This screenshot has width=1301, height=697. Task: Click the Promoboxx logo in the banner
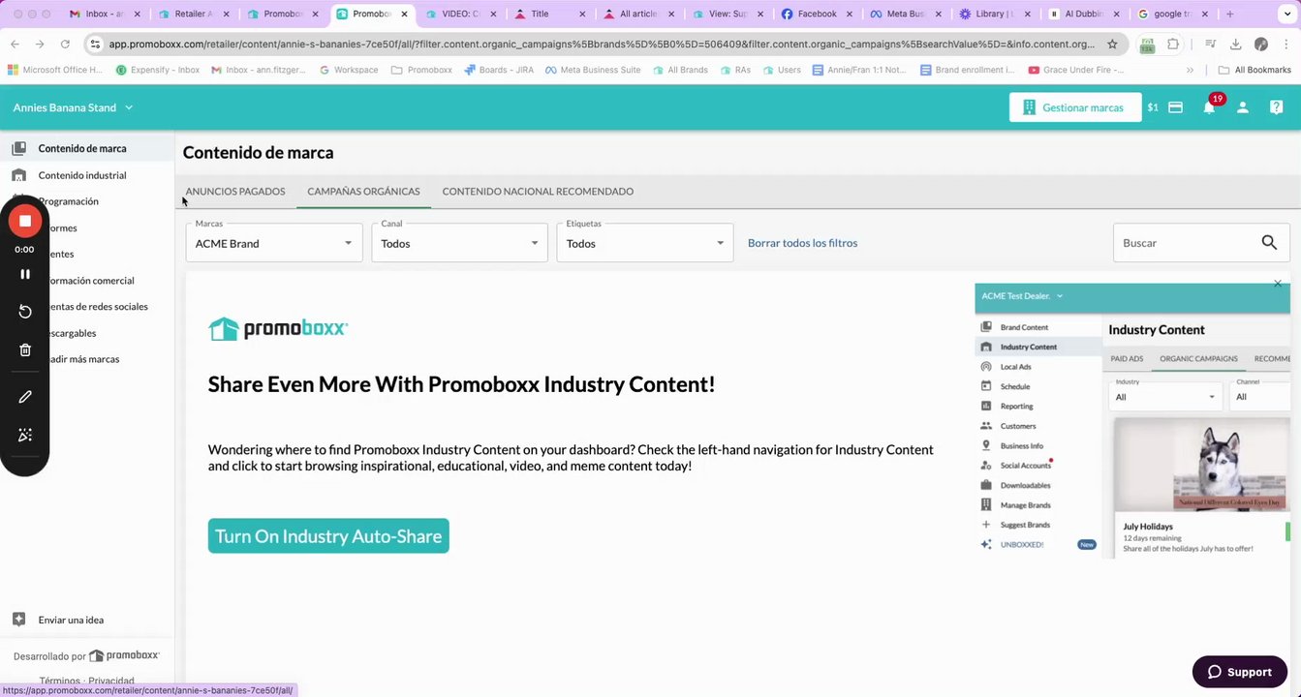point(278,329)
